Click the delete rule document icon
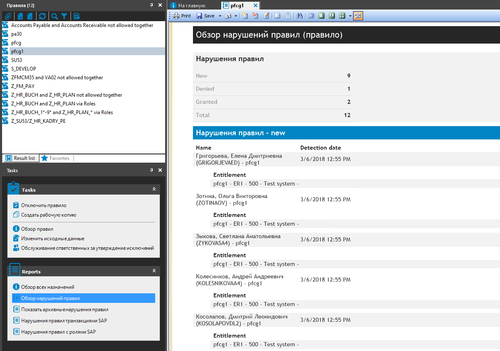500x351 pixels. point(29,16)
